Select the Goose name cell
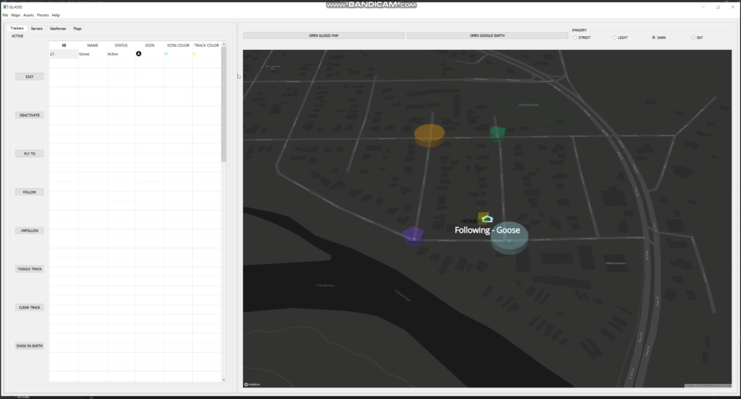The width and height of the screenshot is (741, 399). pyautogui.click(x=93, y=54)
